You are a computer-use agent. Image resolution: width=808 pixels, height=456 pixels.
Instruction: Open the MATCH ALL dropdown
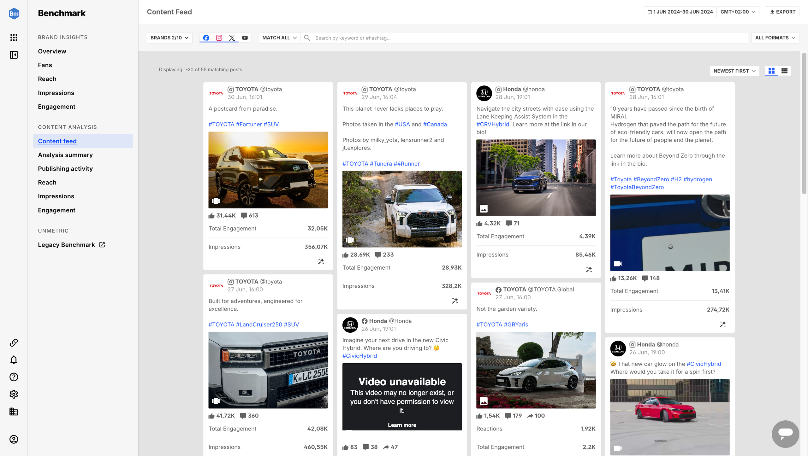click(279, 38)
